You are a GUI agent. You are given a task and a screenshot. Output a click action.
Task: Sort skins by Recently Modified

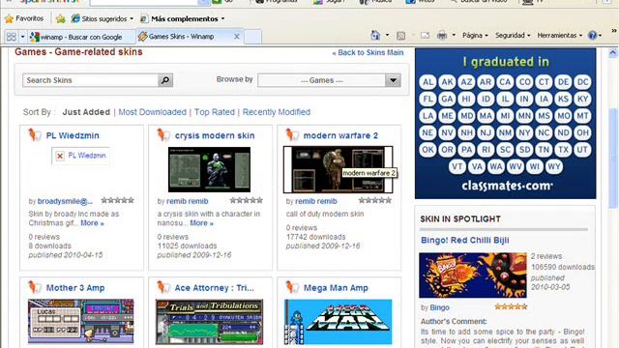click(277, 112)
